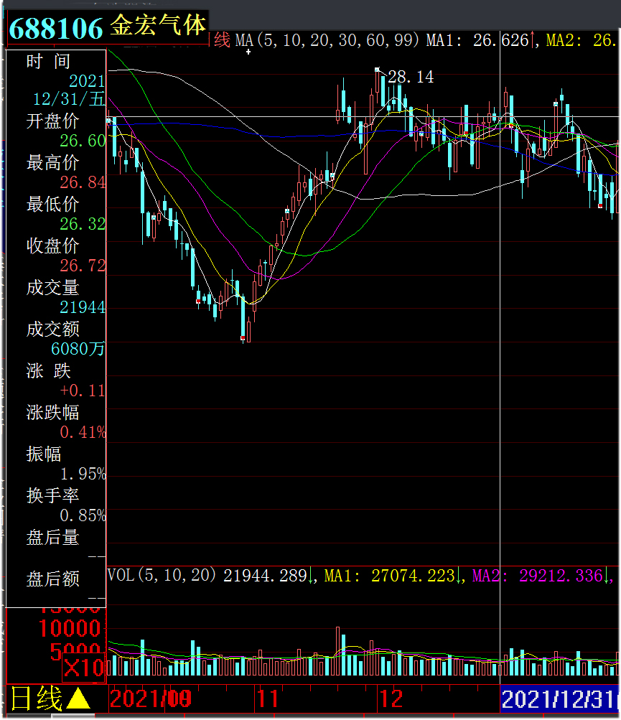Click the volume MA2: 29212.336 label
The width and height of the screenshot is (621, 720).
pyautogui.click(x=538, y=576)
